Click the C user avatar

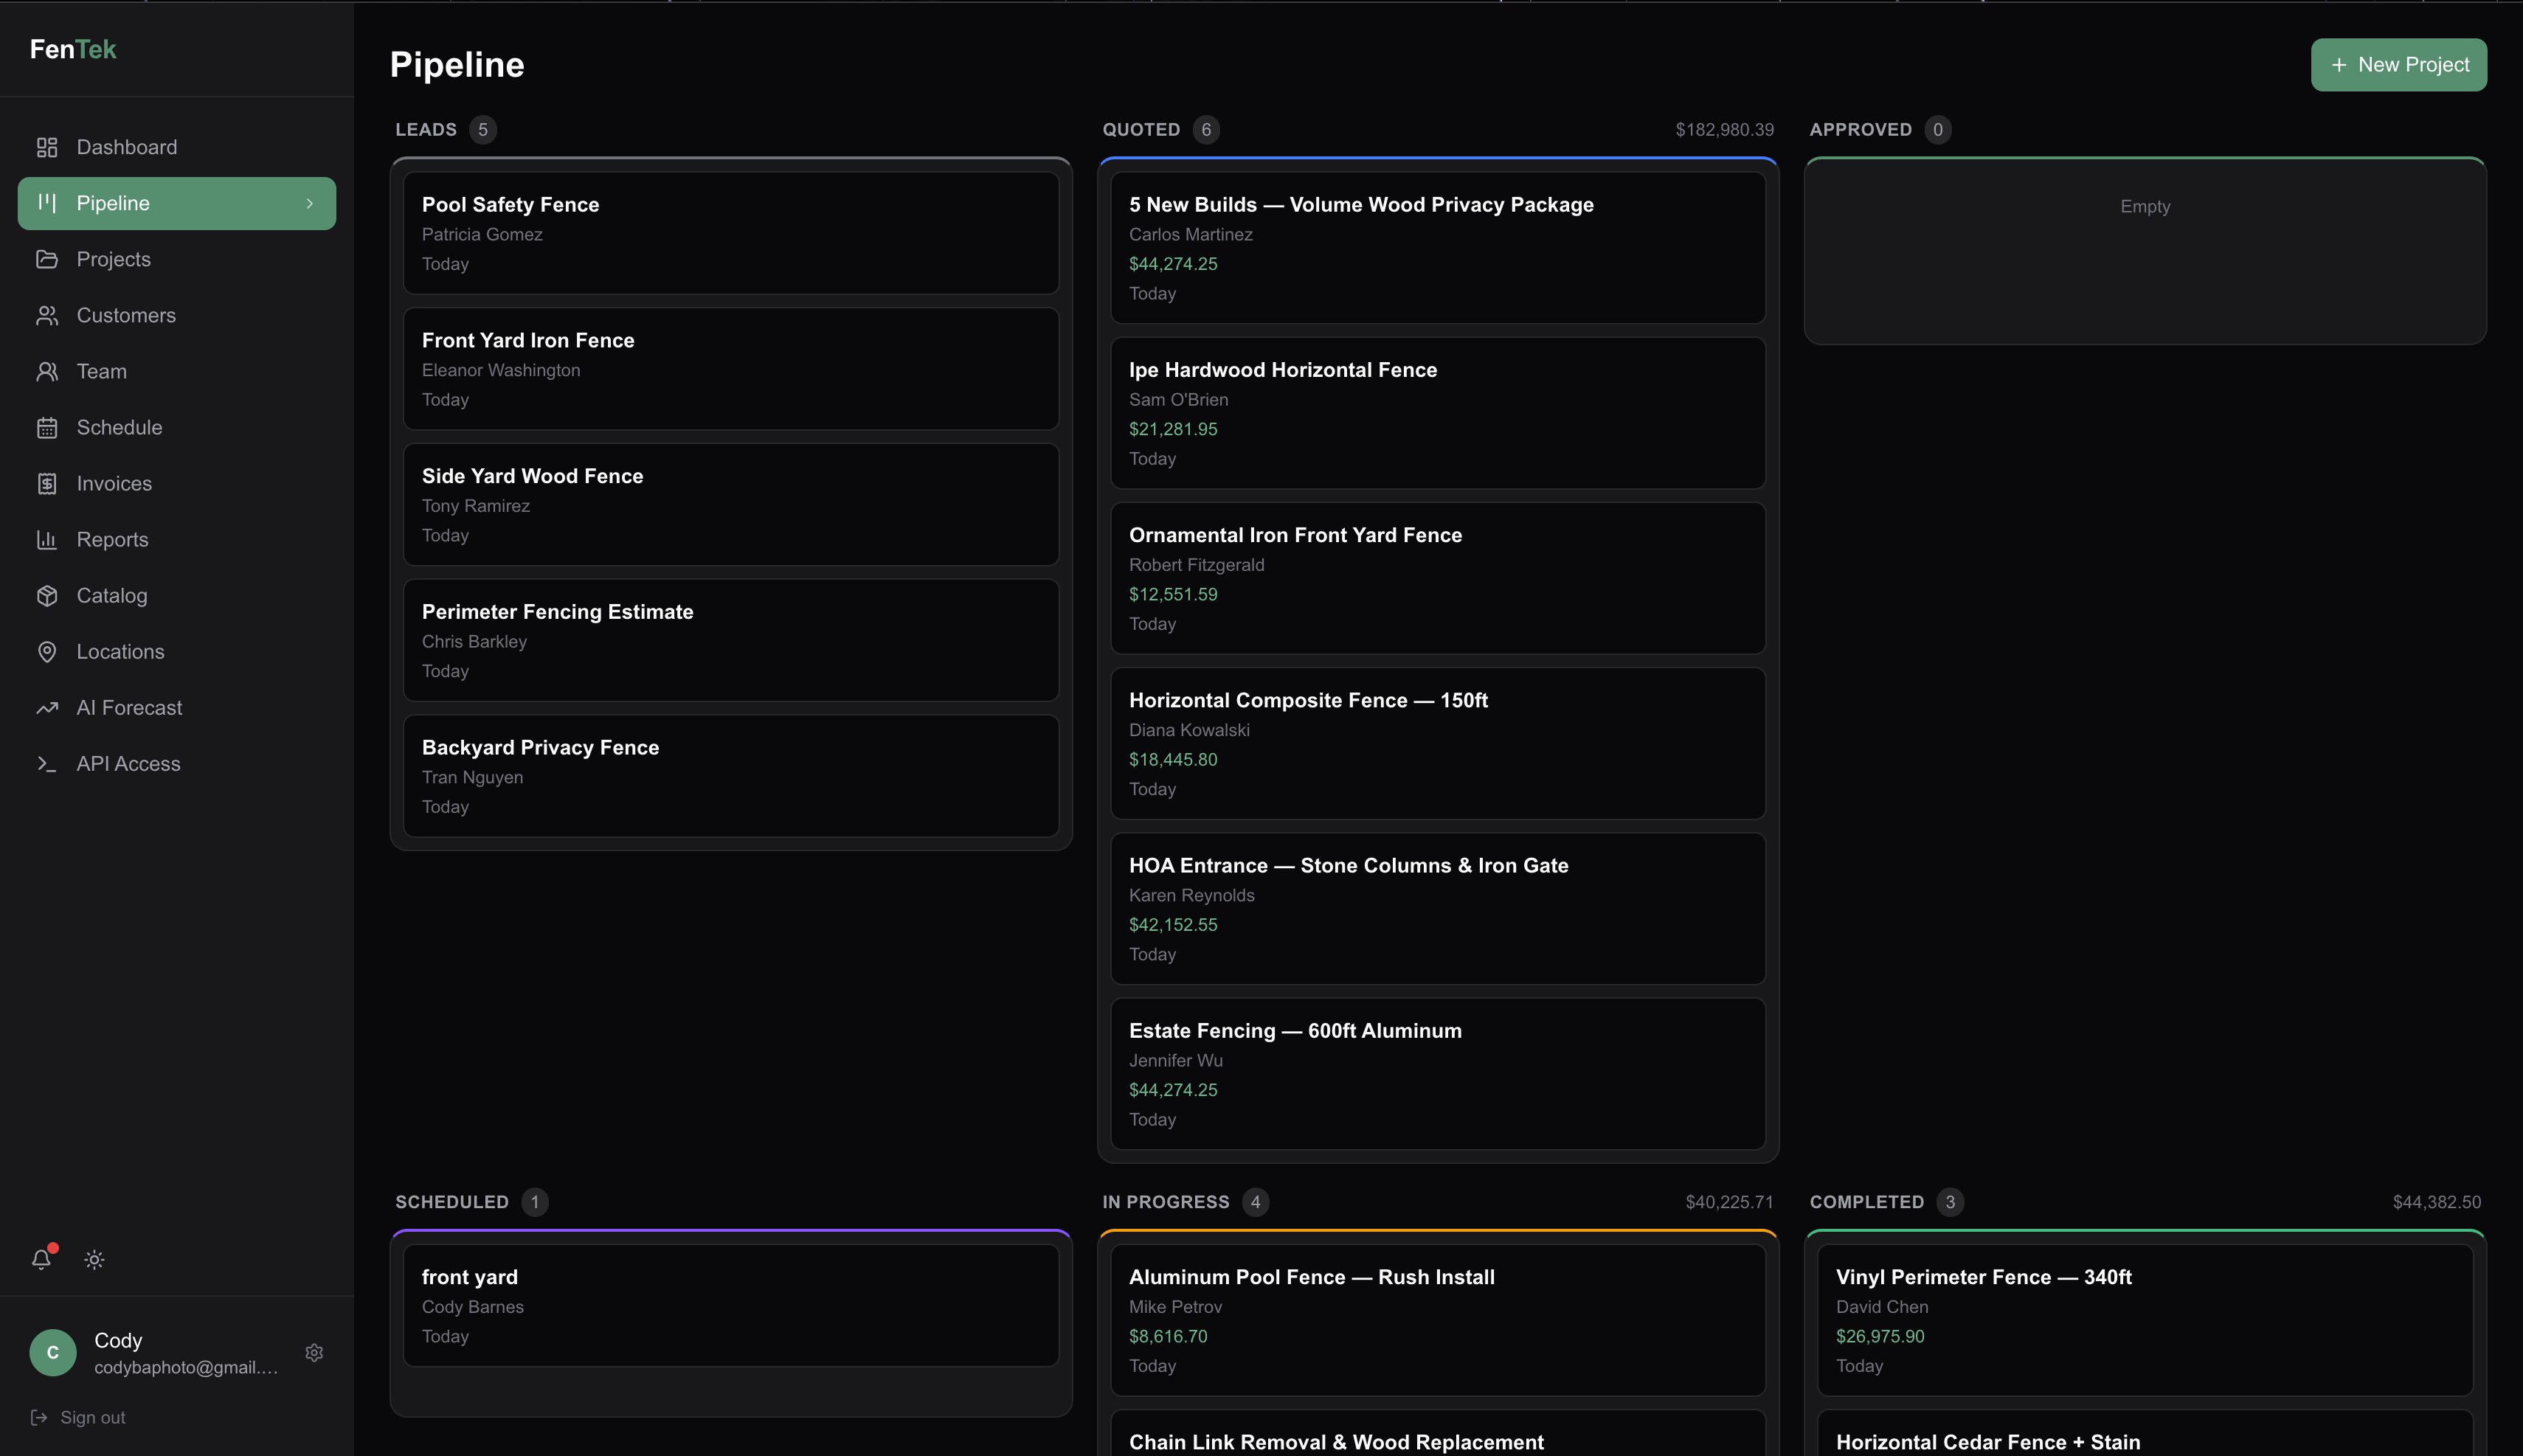click(x=53, y=1352)
